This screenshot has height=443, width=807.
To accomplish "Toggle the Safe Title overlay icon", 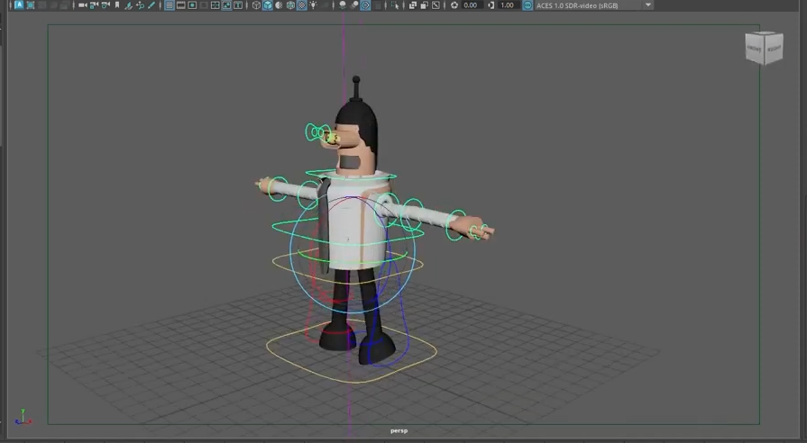I will tap(238, 5).
